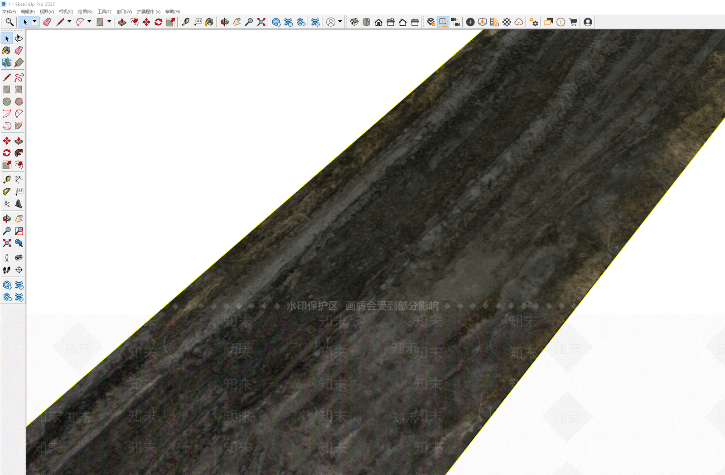This screenshot has height=475, width=725.
Task: Open the 帮助(H) menu
Action: (x=173, y=11)
